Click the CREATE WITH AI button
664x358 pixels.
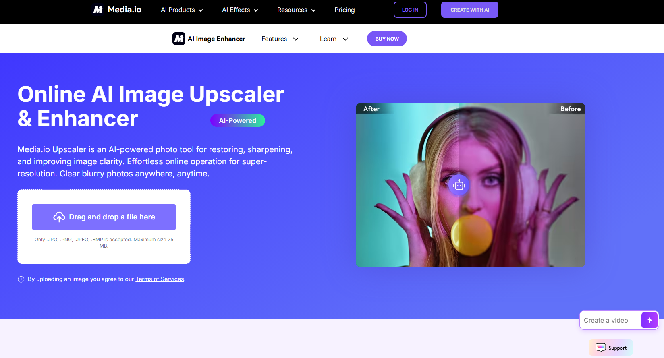tap(470, 10)
